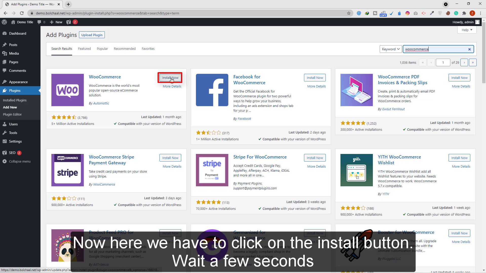Switch to Favorites plugins tab
The image size is (486, 273).
click(x=148, y=49)
